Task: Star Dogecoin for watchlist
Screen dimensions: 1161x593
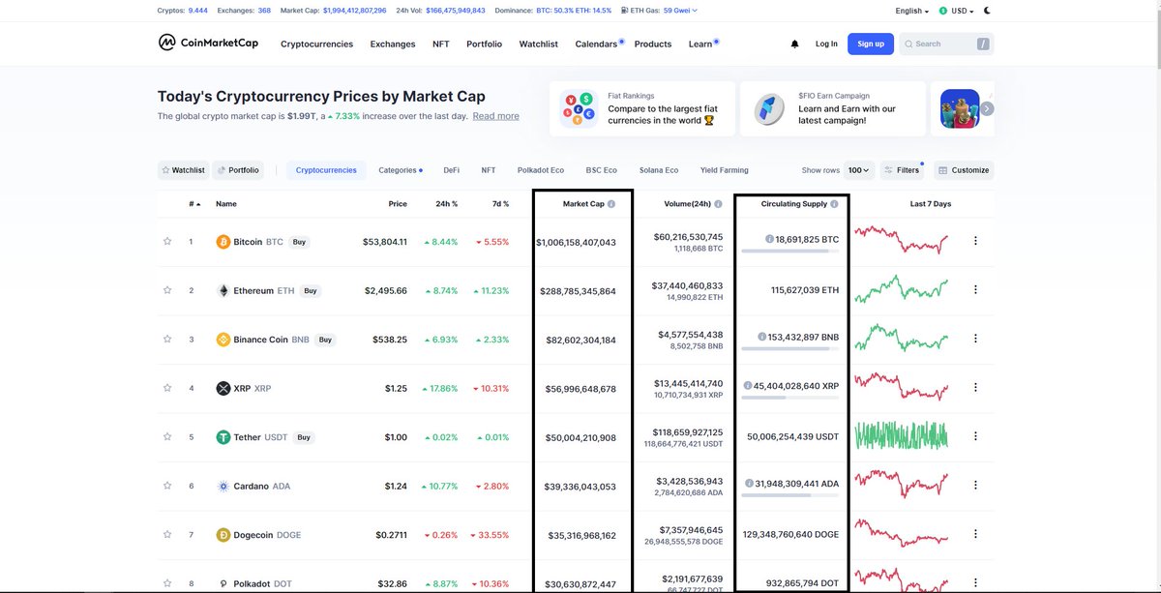Action: click(167, 534)
